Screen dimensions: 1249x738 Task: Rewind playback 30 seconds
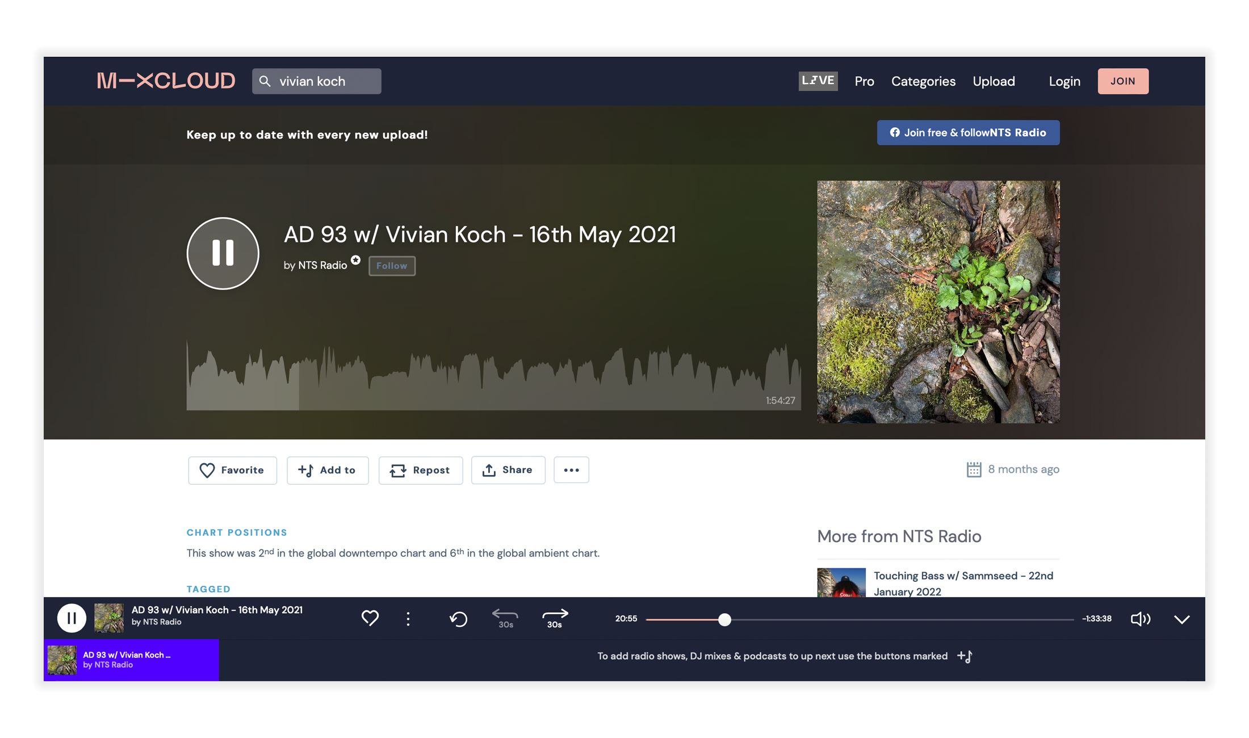click(x=504, y=618)
